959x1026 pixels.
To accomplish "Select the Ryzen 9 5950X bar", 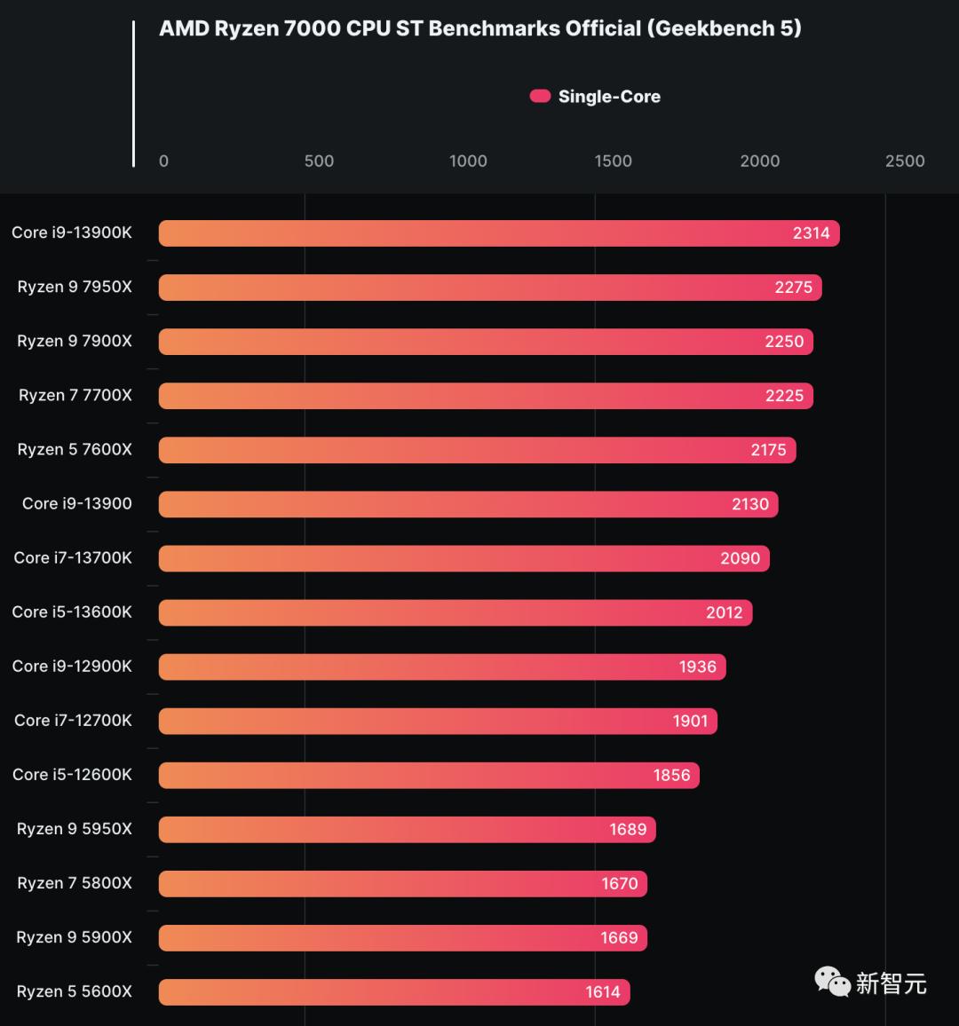I will [407, 829].
